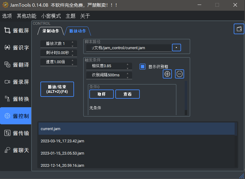Viewport: 245px width, 179px height.
Task: Open the 酱翻译 translation tool
Action: pyautogui.click(x=16, y=65)
